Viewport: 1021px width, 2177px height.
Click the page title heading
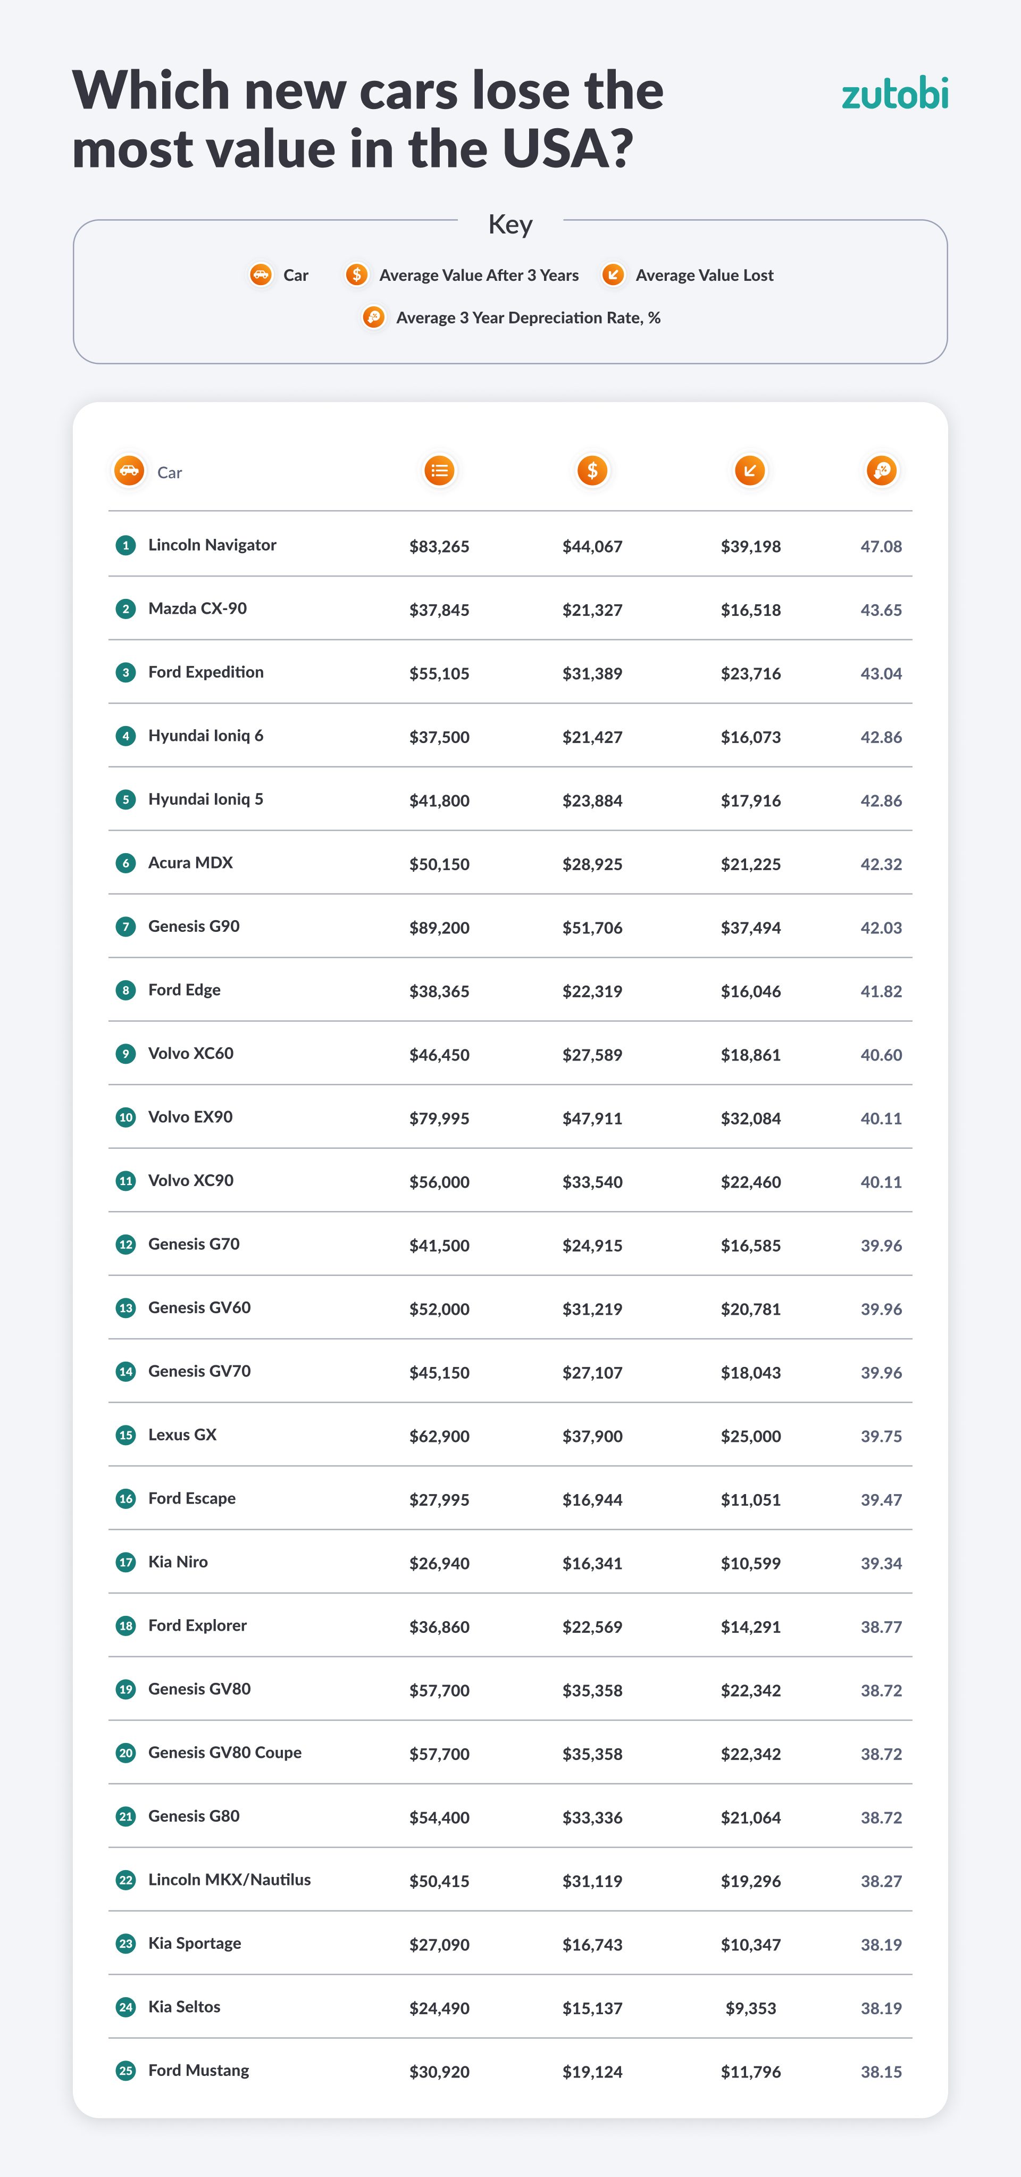367,119
